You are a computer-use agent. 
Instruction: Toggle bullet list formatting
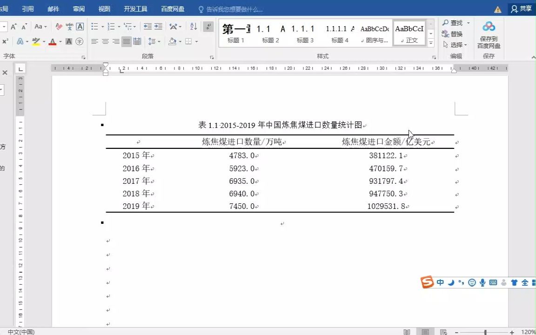(x=94, y=26)
